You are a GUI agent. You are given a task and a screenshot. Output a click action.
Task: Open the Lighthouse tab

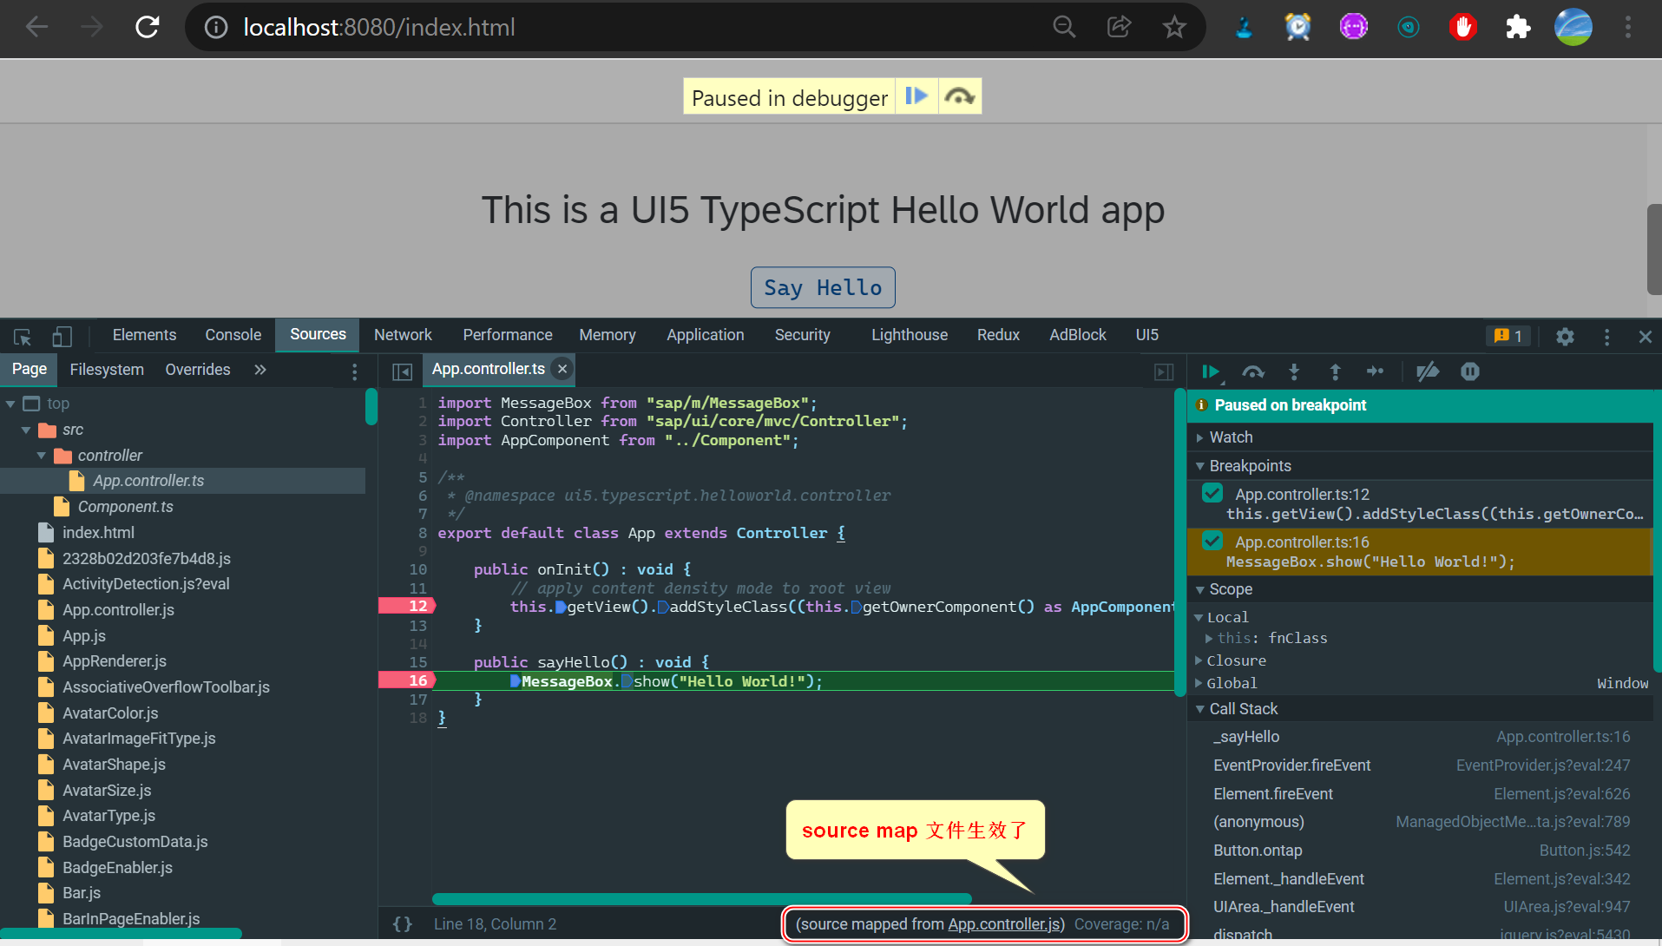point(909,335)
